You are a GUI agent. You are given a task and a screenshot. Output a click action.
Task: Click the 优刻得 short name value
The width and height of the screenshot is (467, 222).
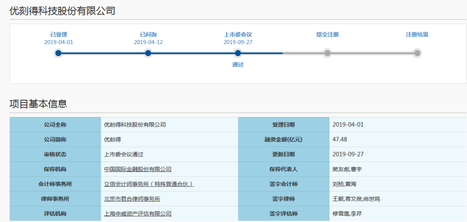click(112, 140)
